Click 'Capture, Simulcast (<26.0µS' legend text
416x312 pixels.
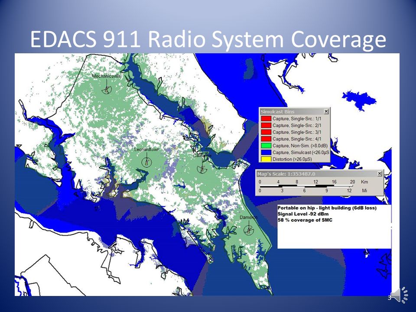pyautogui.click(x=301, y=152)
